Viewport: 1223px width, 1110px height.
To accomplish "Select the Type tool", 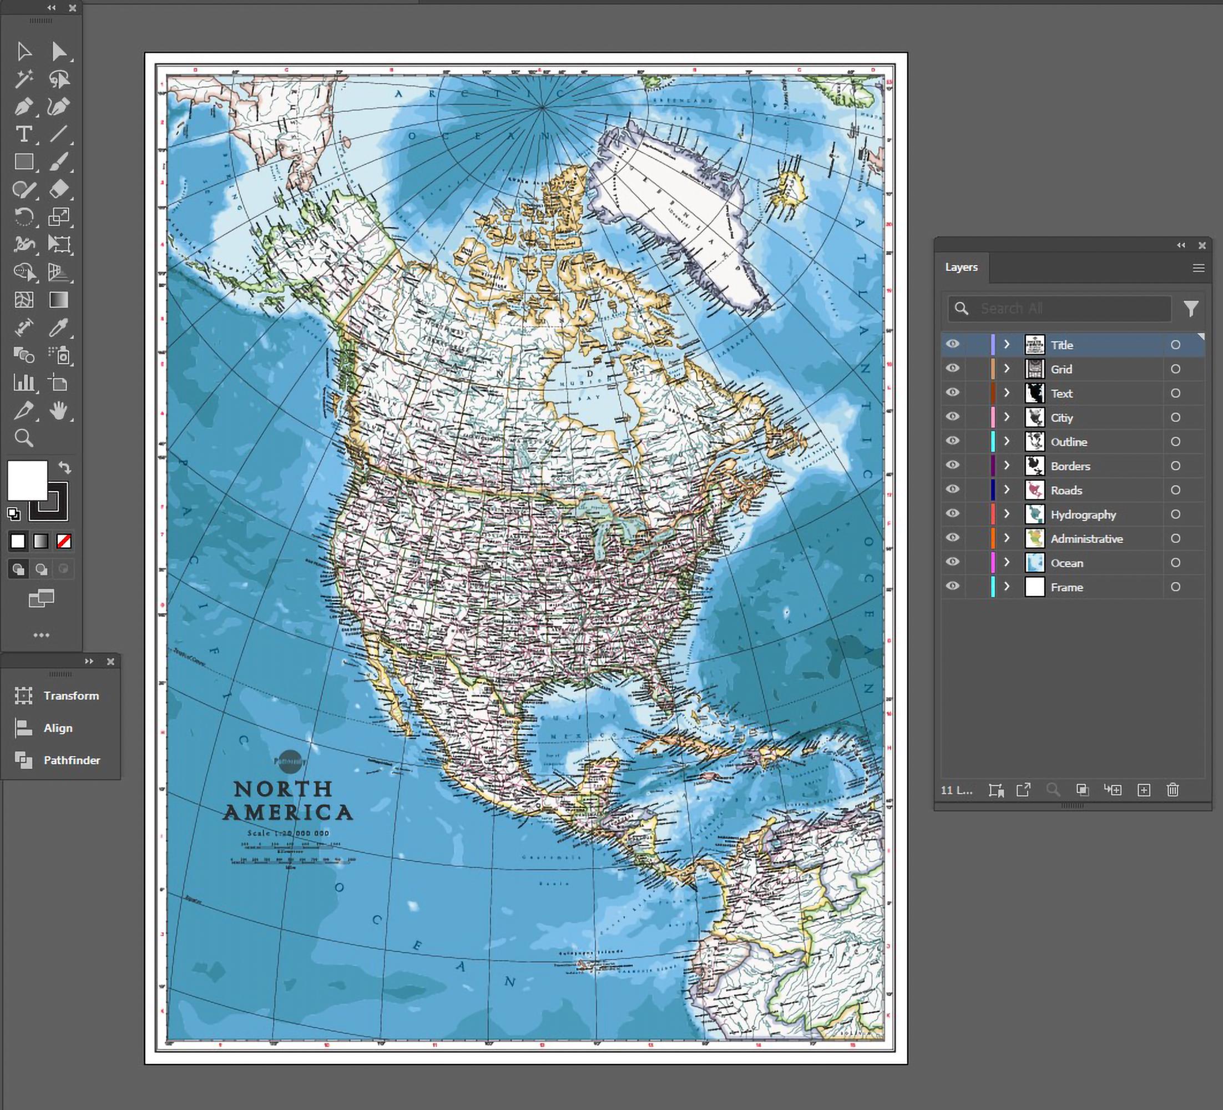I will pyautogui.click(x=25, y=135).
